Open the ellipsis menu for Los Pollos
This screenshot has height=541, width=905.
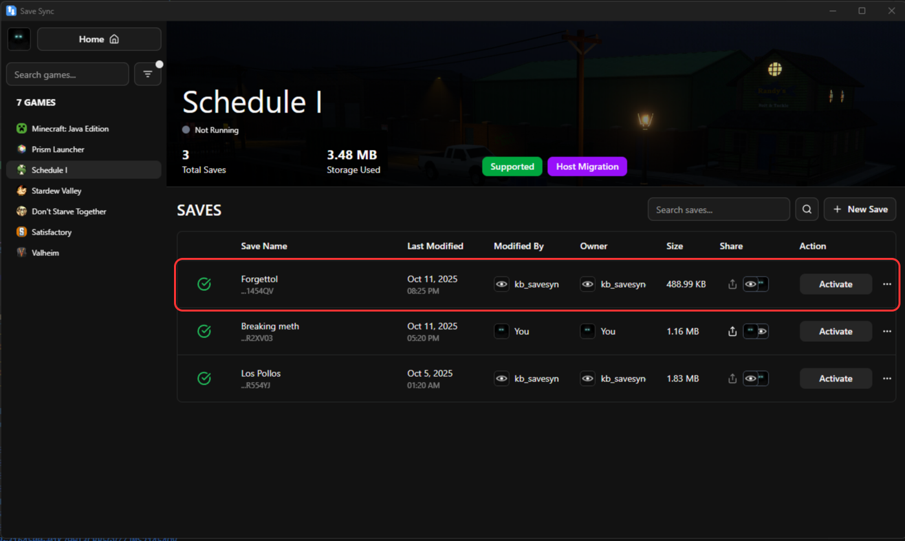(887, 379)
